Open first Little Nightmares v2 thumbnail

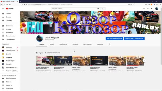(63, 61)
